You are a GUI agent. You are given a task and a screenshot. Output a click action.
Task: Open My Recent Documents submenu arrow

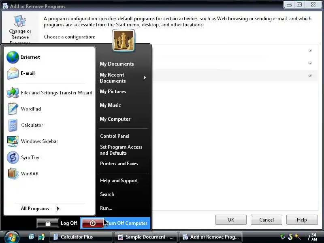(145, 78)
